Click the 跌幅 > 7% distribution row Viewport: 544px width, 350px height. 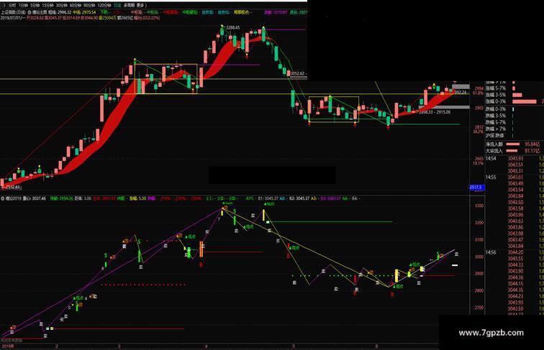point(514,129)
